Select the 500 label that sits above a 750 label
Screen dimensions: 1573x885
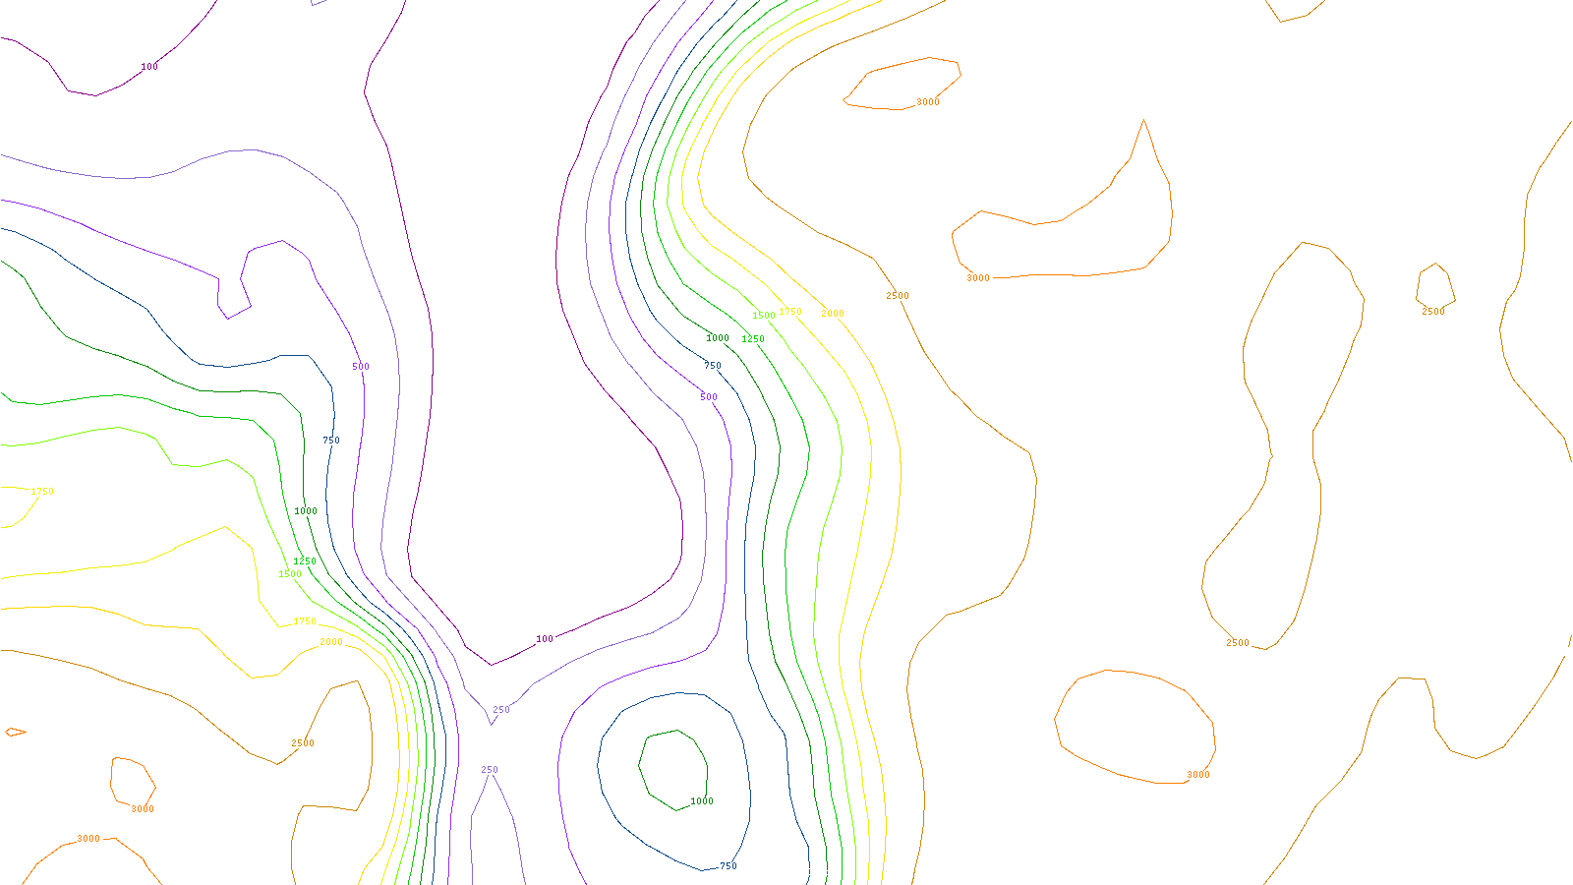point(361,367)
